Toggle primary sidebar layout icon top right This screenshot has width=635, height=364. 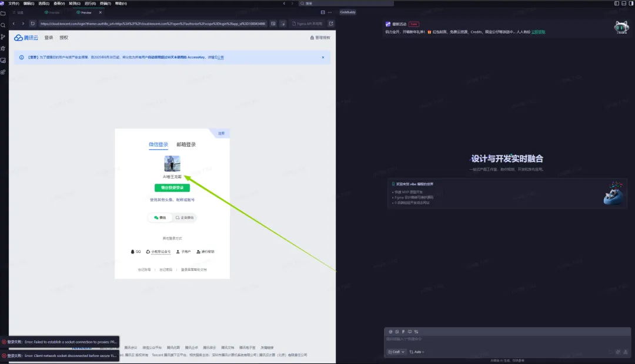click(616, 4)
